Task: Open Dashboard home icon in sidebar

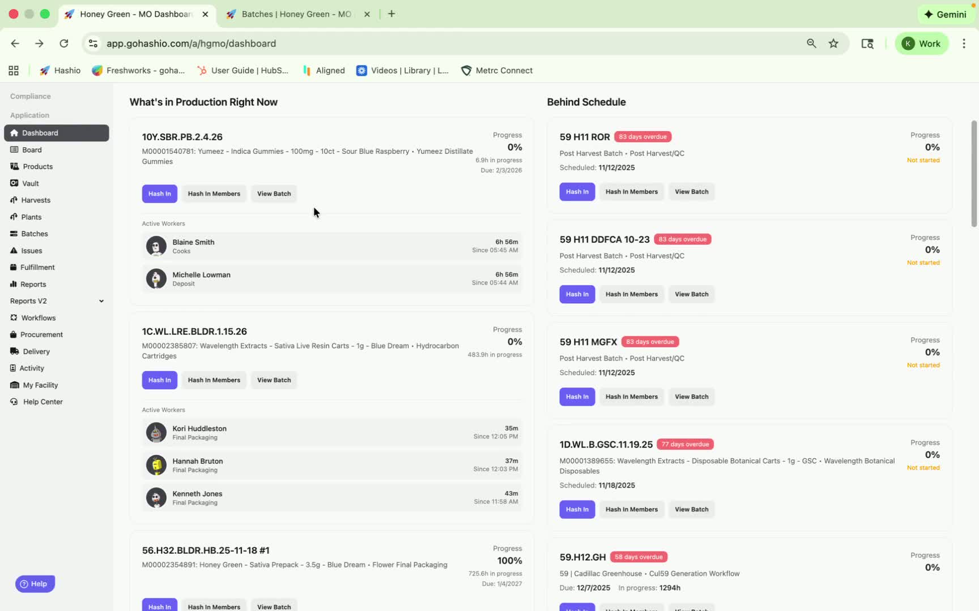Action: pyautogui.click(x=14, y=133)
